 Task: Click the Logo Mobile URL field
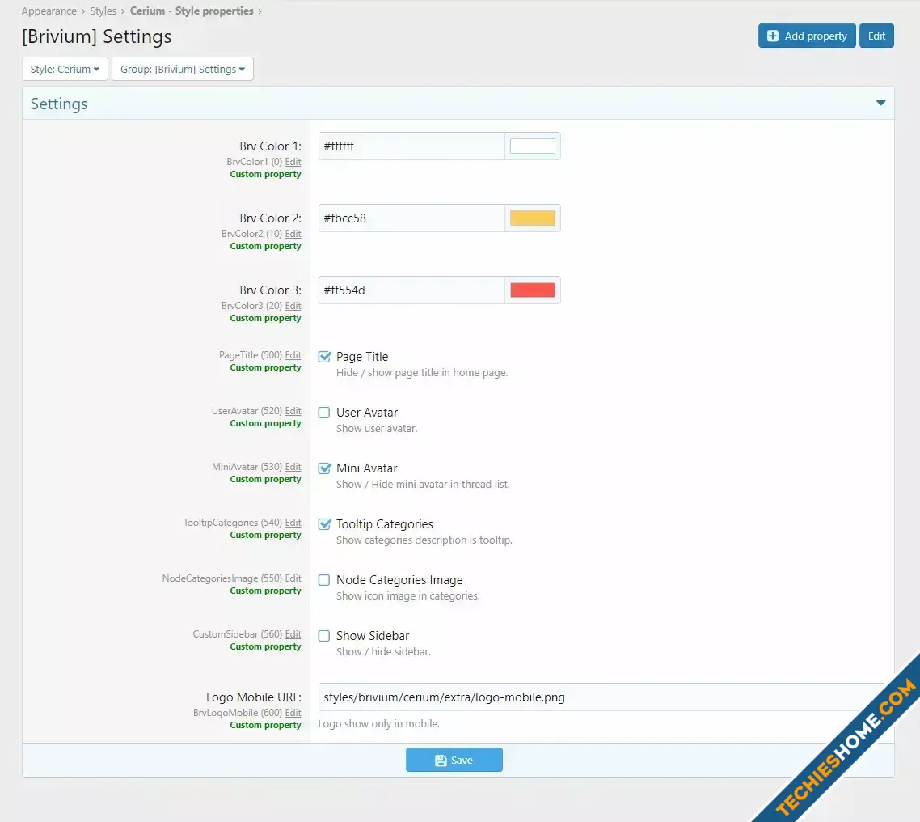601,697
